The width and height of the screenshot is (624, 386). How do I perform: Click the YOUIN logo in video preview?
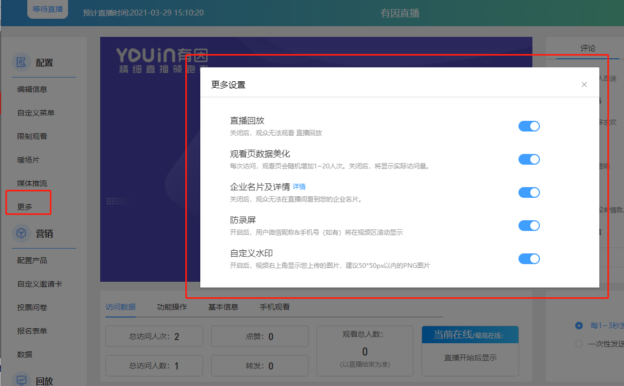click(162, 61)
